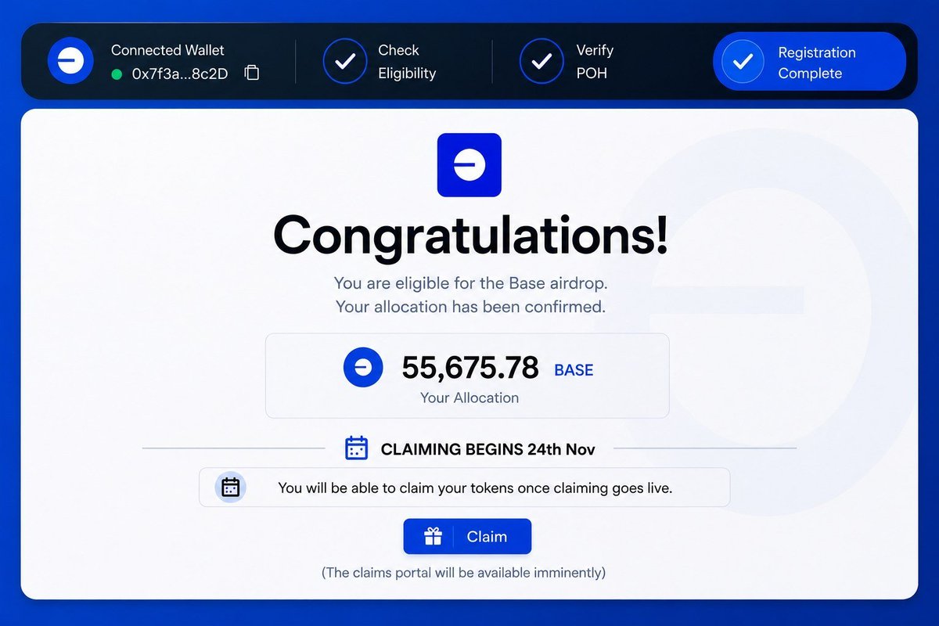Click the Verify POH checkmark circle
The image size is (939, 626).
tap(541, 61)
